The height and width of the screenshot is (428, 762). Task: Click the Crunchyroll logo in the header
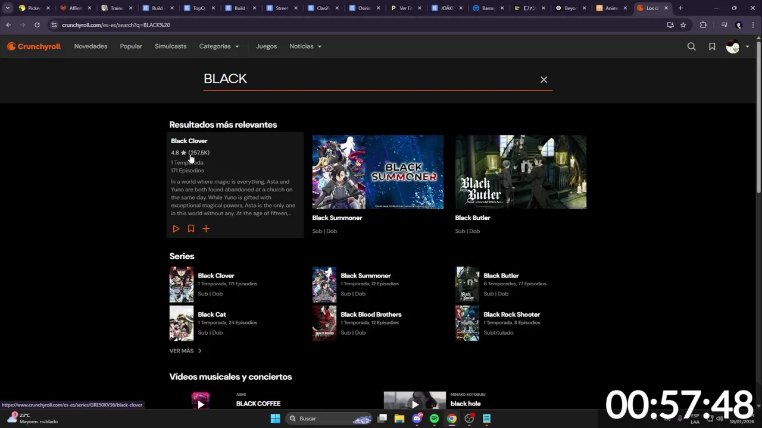click(x=34, y=46)
